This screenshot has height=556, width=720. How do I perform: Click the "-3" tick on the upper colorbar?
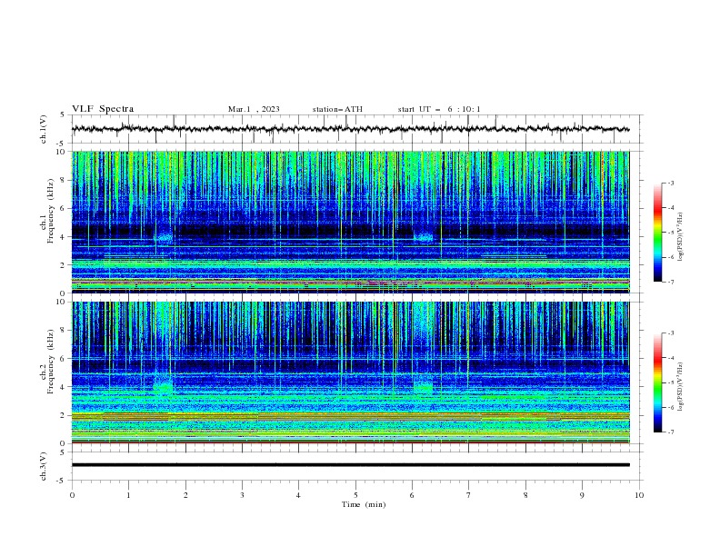click(670, 183)
